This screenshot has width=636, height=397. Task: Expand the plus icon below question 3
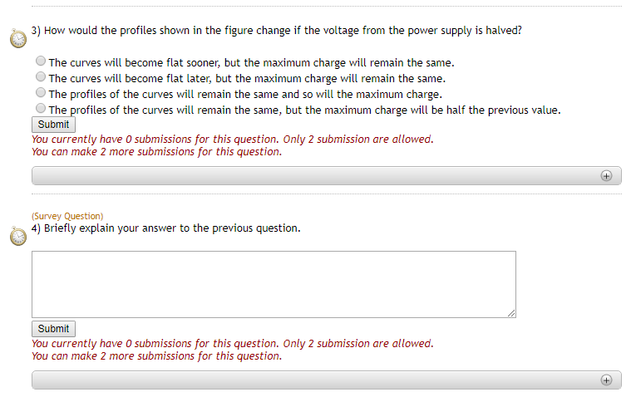pos(606,176)
